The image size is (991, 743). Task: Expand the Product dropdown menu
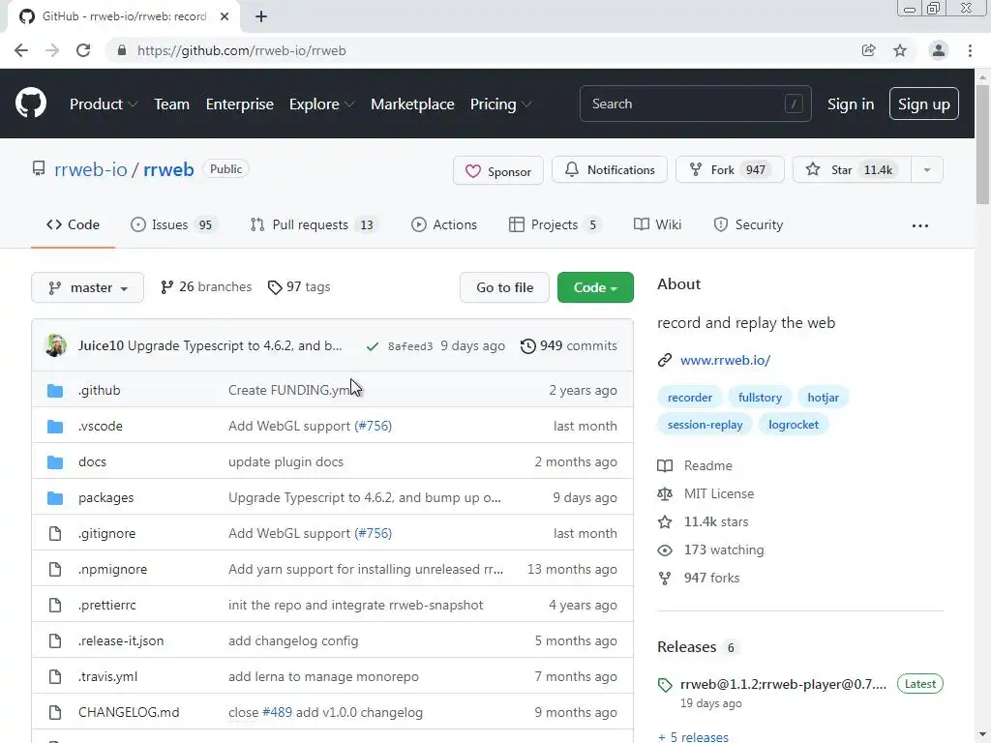(x=103, y=104)
